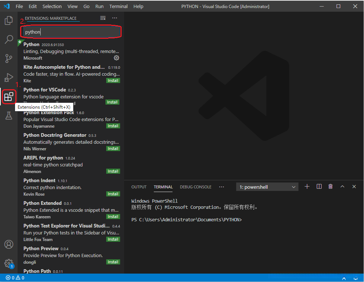Open Extensions panel more actions ellipsis

[115, 18]
